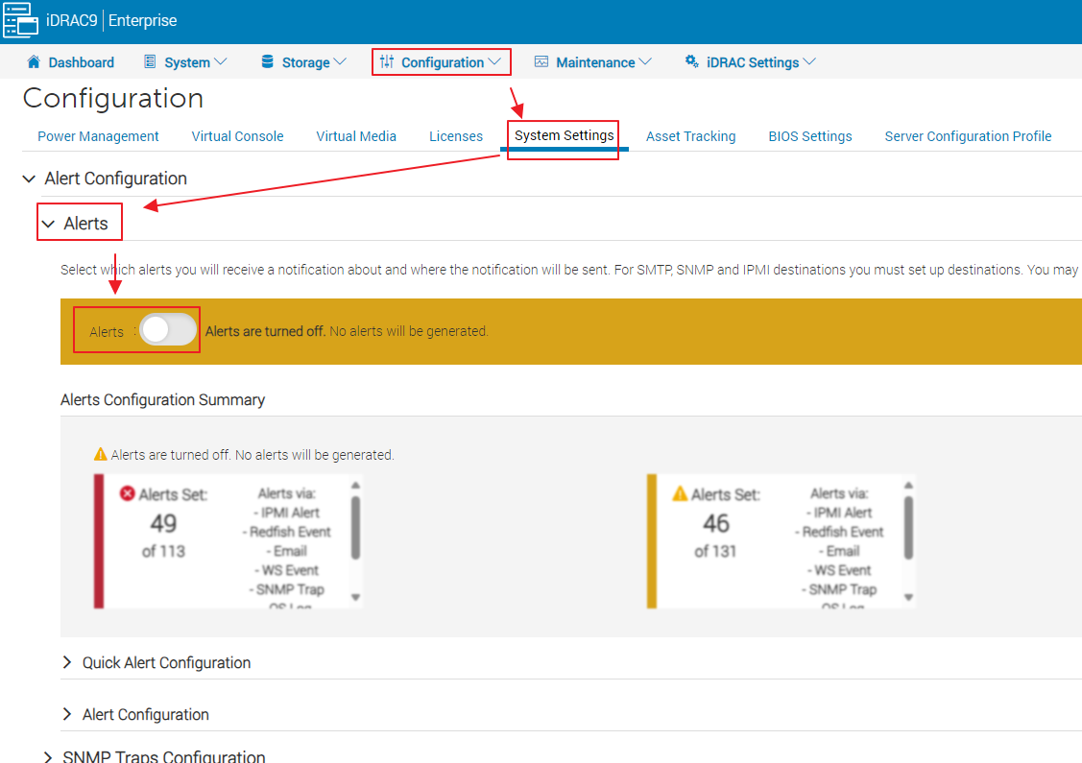Go to the Dashboard menu item
The width and height of the screenshot is (1082, 763).
[81, 62]
